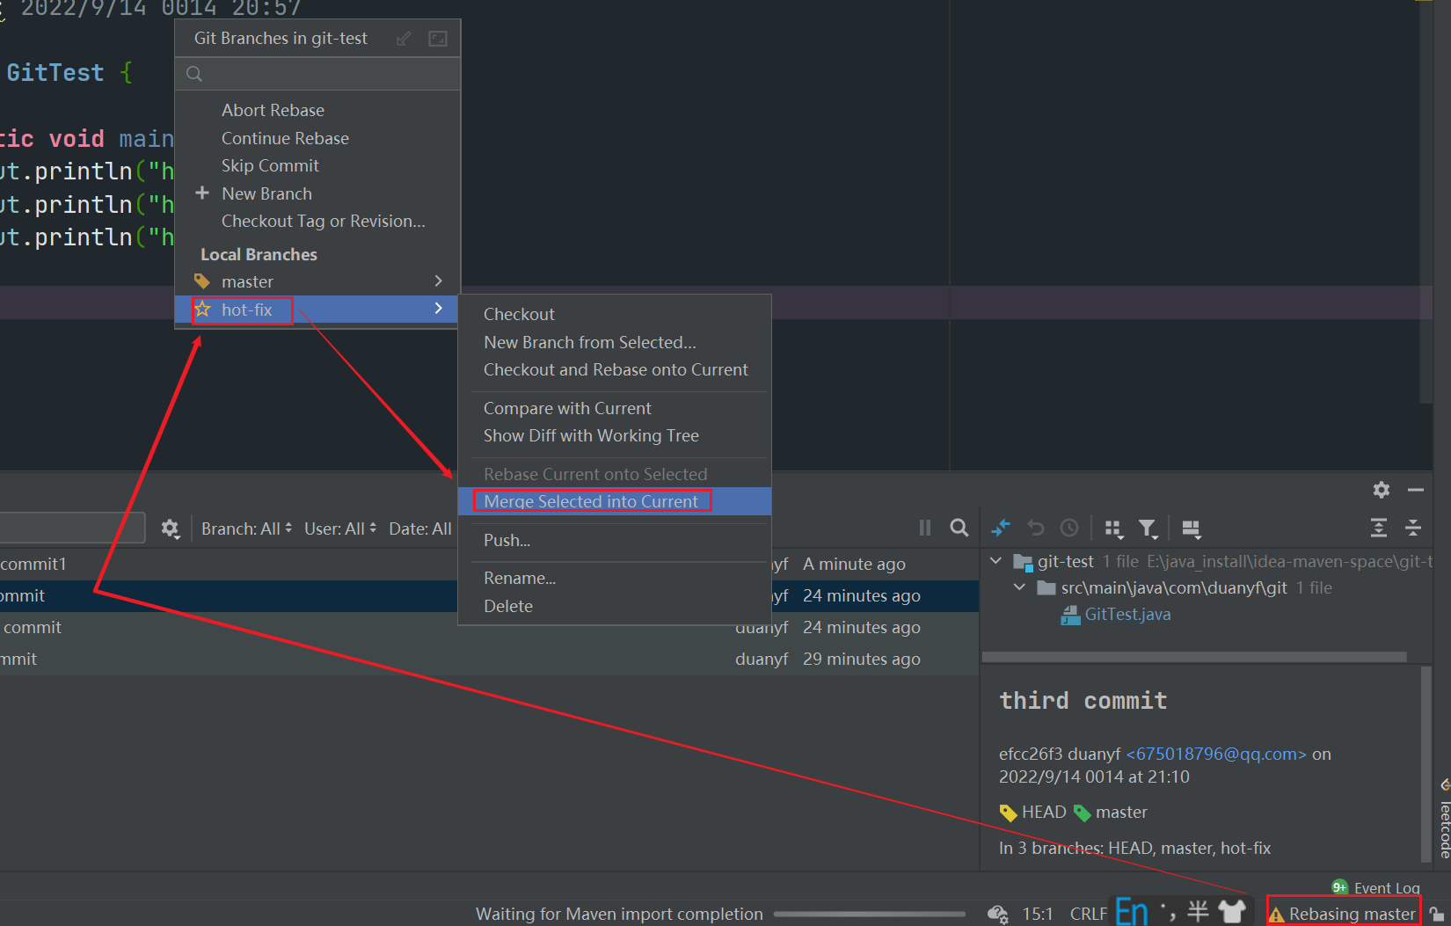Click the star icon next to hot-fix

coord(203,309)
